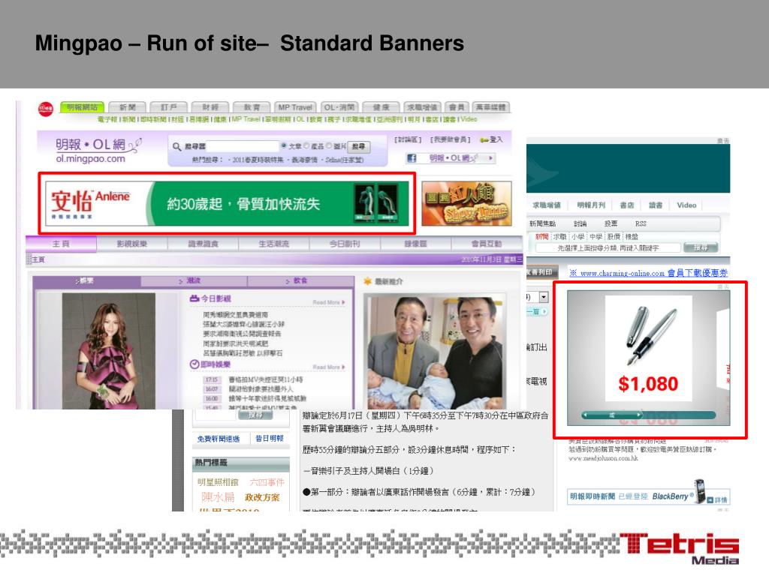The height and width of the screenshot is (576, 769).
Task: Click the 六四事件 hot tag
Action: click(x=267, y=482)
